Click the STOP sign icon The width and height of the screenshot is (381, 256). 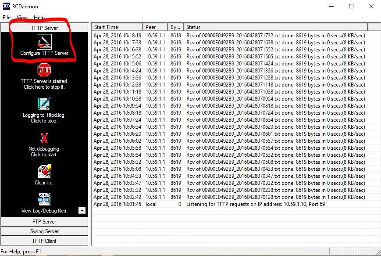[x=44, y=70]
